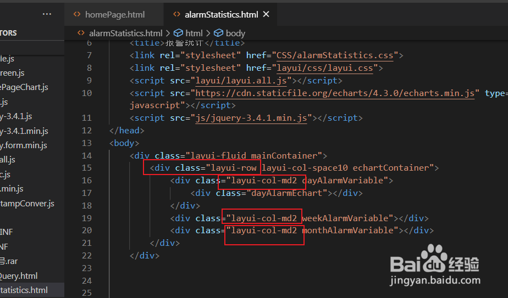Click the monthAlarmVariable class text
The height and width of the screenshot is (298, 508).
tap(348, 230)
